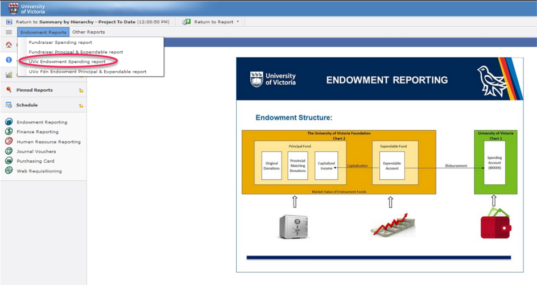Open the Pinned Reports section
Screen dimensions: 537x285
(x=35, y=90)
